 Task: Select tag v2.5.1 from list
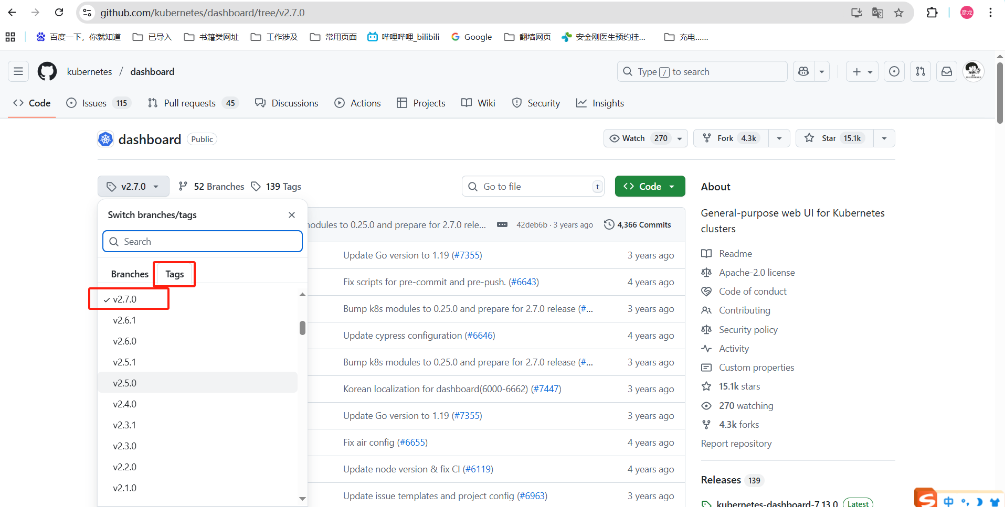point(197,362)
